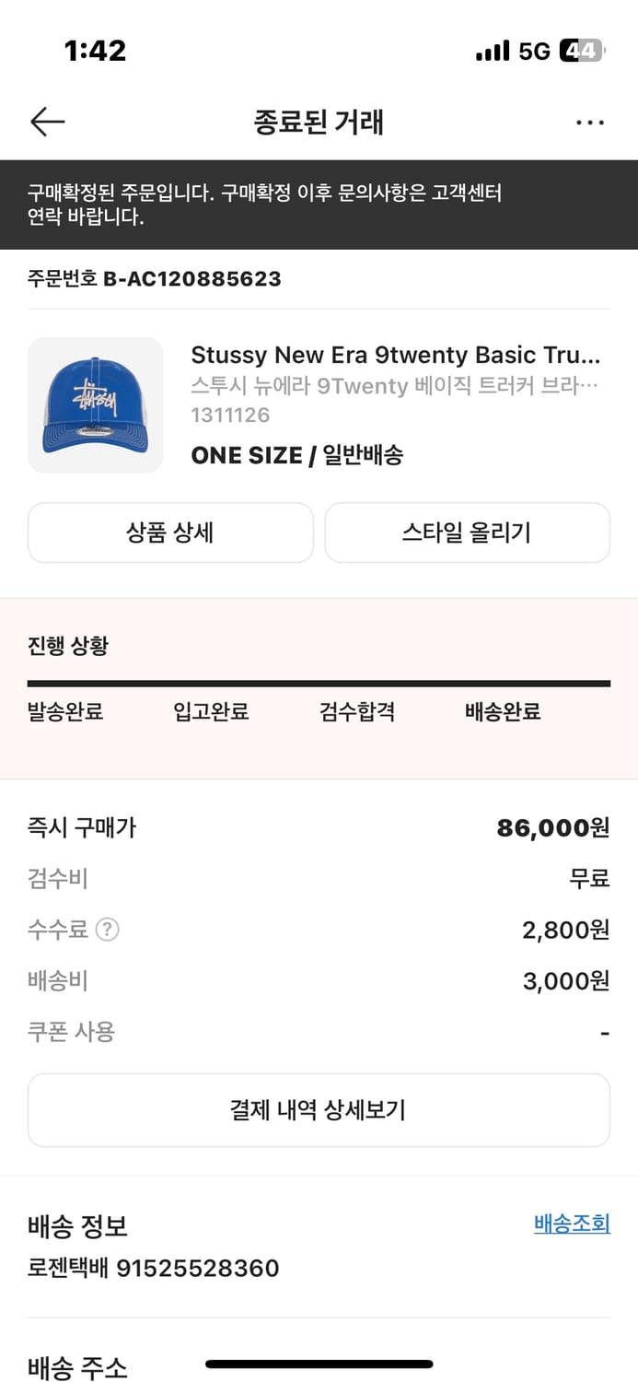
Task: Tap the 입고완료 progress step
Action: tap(211, 711)
